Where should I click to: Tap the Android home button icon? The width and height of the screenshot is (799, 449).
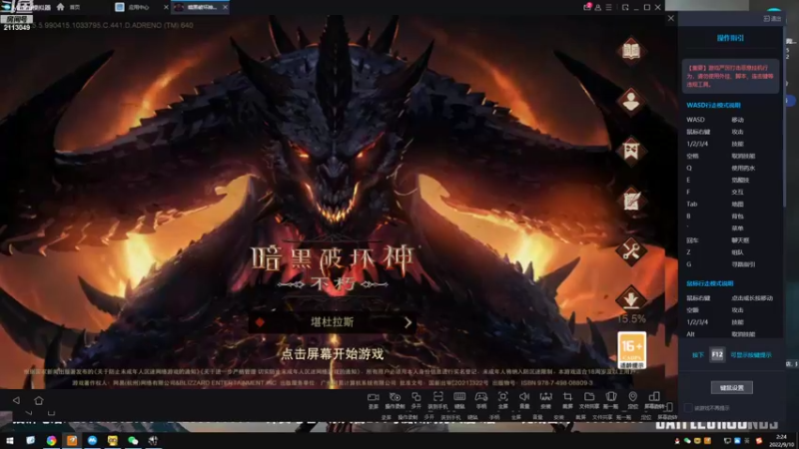pos(39,400)
